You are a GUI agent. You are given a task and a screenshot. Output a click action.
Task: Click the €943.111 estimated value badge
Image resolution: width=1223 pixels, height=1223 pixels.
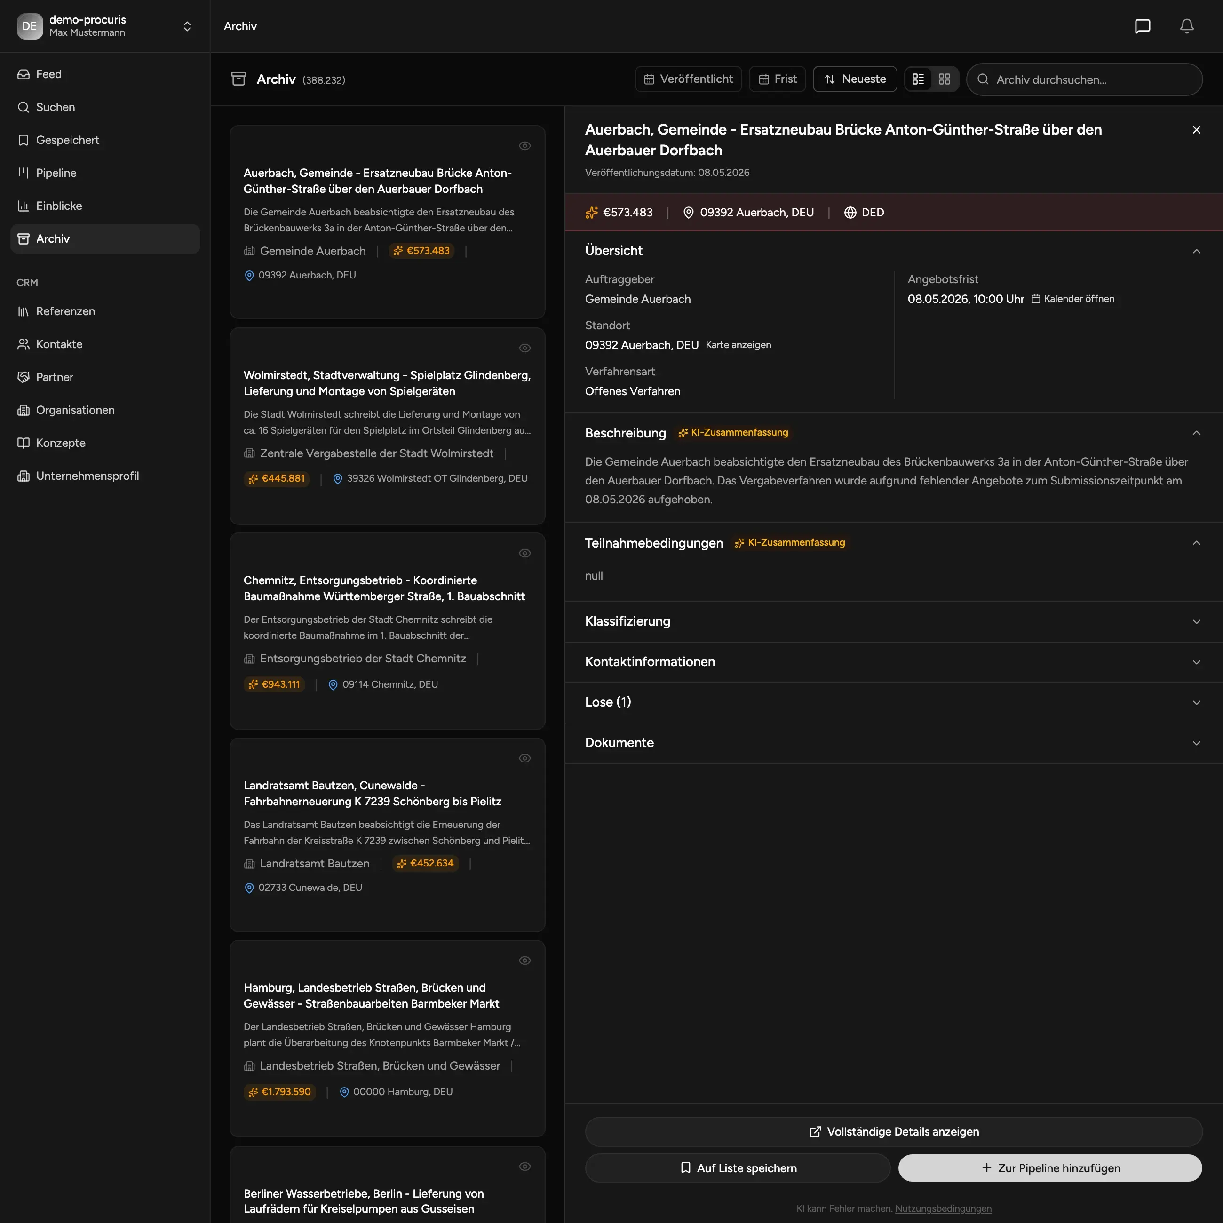(274, 684)
